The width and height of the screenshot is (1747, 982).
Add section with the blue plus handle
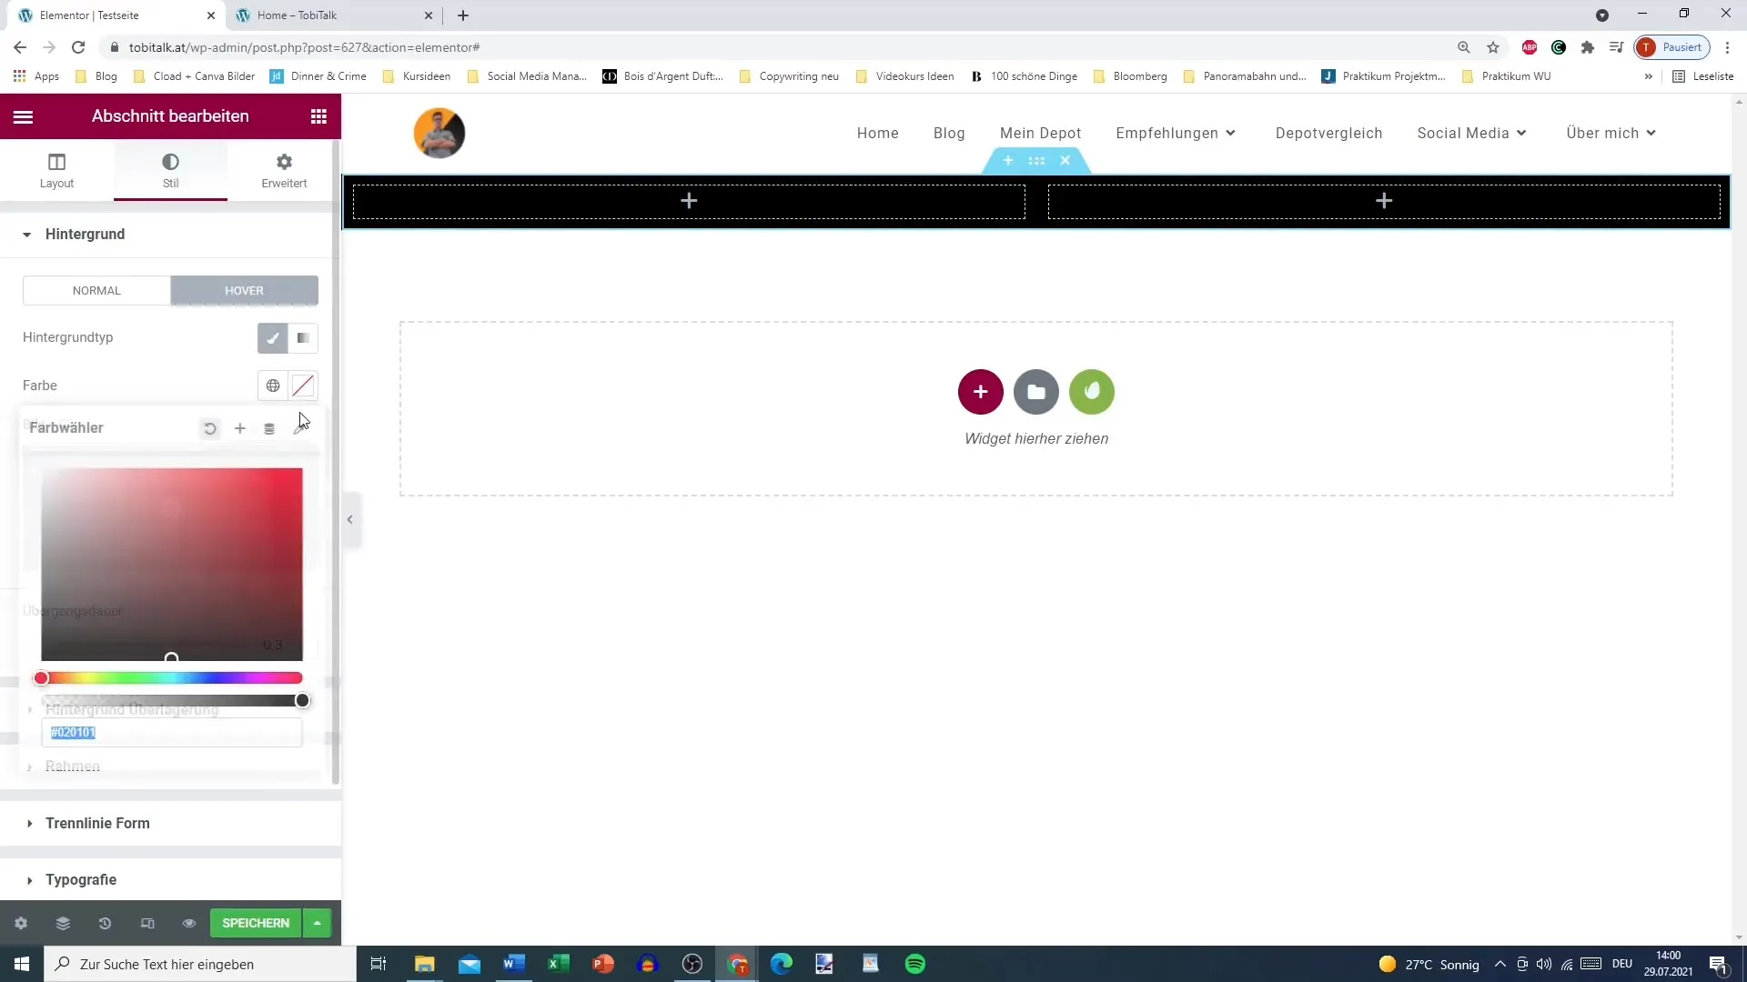click(1008, 161)
